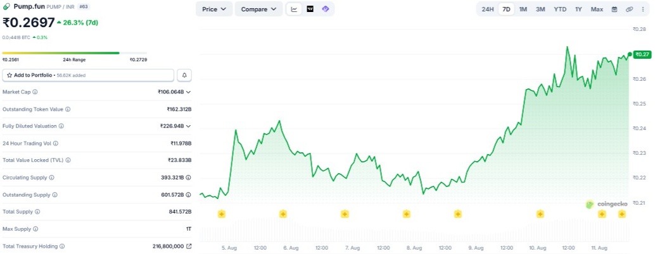This screenshot has height=254, width=655.
Task: Click the green ₹0.27 current price tag
Action: (x=642, y=54)
